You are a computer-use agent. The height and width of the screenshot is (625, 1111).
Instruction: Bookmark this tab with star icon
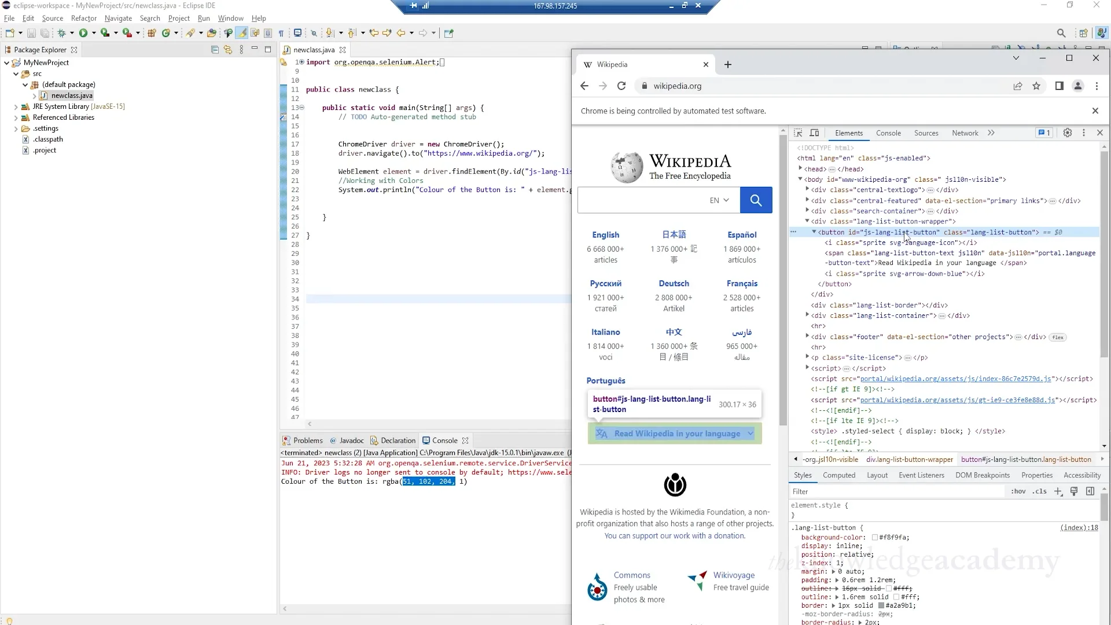[1036, 86]
